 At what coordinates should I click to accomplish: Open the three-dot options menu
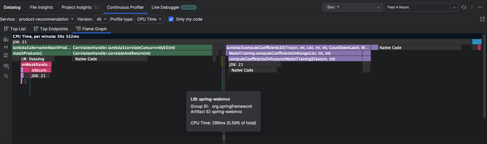[x=472, y=7]
